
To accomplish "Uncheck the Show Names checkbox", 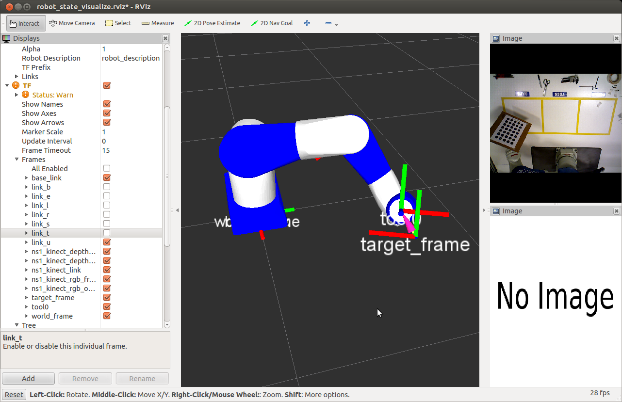I will coord(107,104).
